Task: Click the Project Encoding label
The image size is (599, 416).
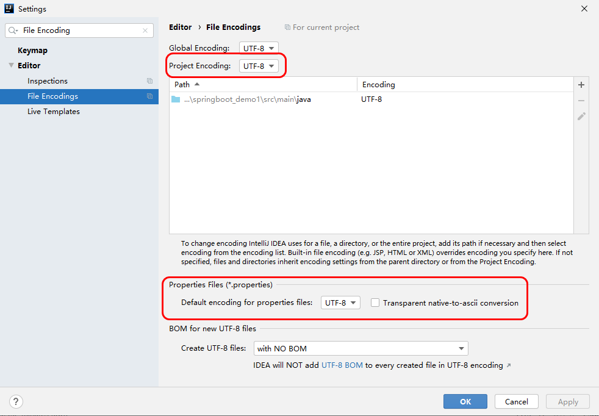Action: (200, 66)
